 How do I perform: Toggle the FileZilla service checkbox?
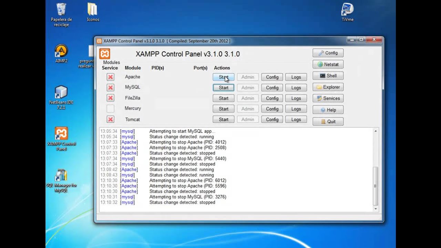(110, 98)
